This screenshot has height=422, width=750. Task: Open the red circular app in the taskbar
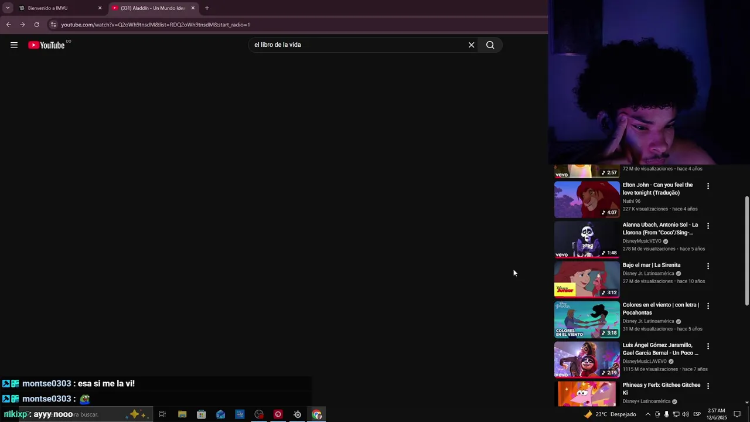tap(278, 414)
